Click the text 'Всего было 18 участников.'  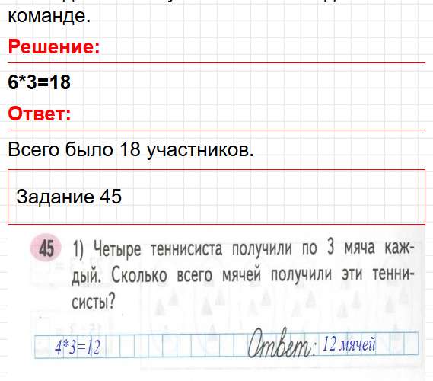click(x=131, y=150)
